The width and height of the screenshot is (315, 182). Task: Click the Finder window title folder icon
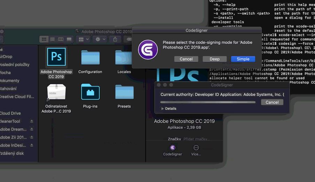[77, 32]
